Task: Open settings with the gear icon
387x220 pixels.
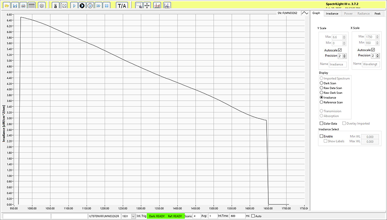Action: click(x=41, y=6)
